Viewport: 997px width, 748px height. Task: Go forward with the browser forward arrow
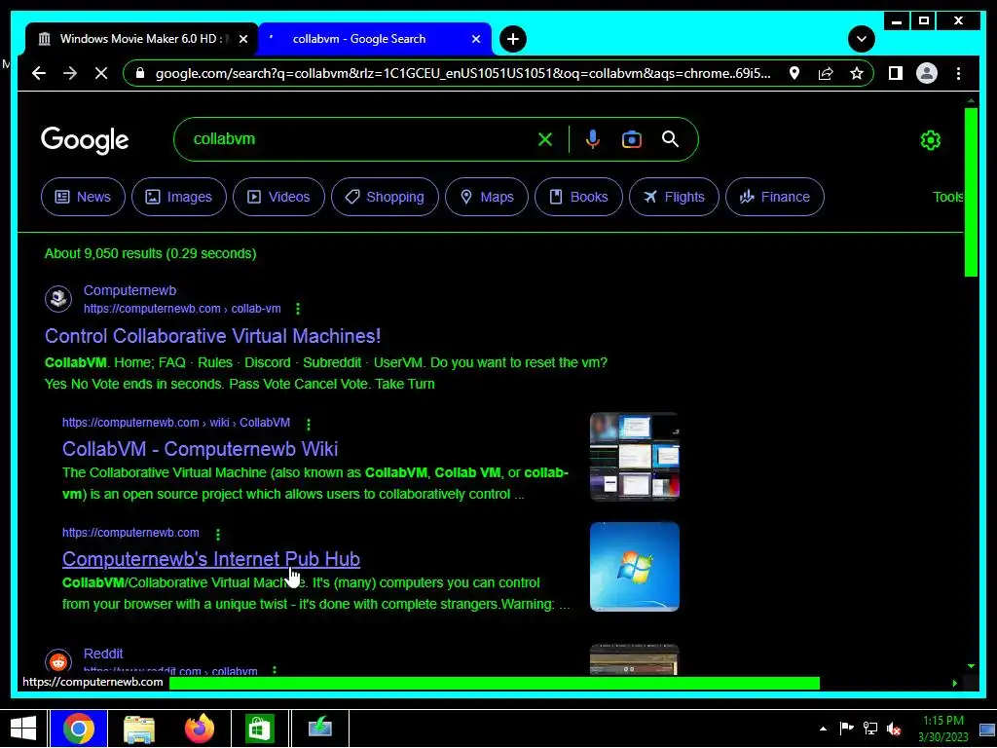pos(70,73)
